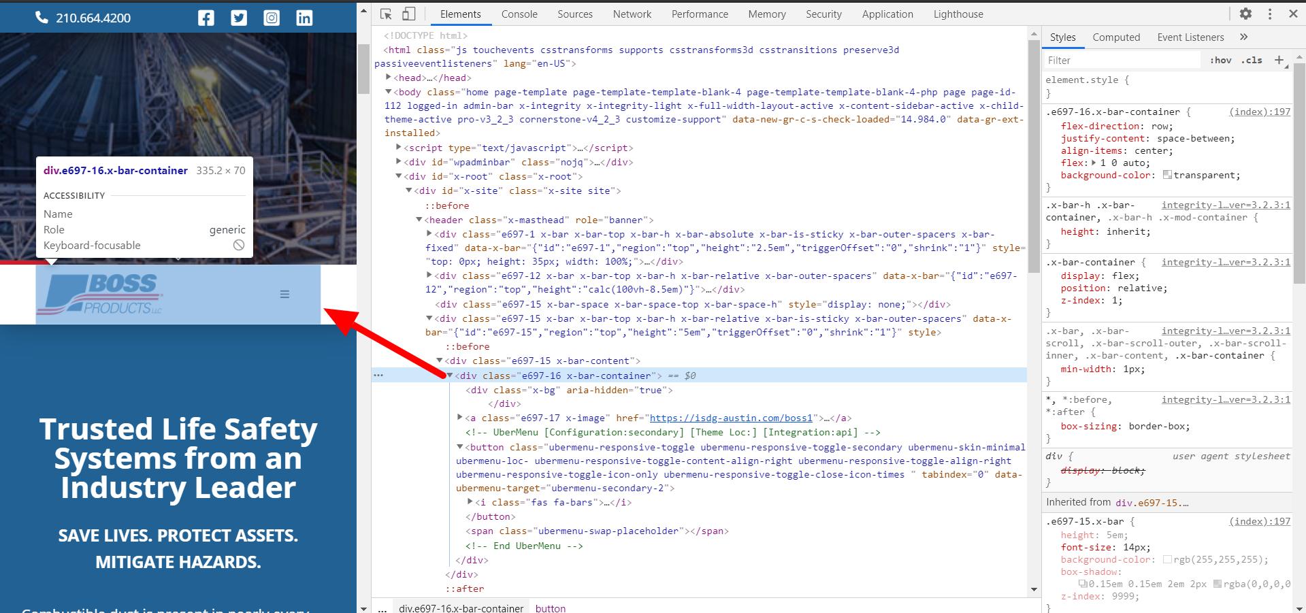The width and height of the screenshot is (1306, 613).
Task: Open the LinkedIn social icon
Action: pyautogui.click(x=304, y=18)
